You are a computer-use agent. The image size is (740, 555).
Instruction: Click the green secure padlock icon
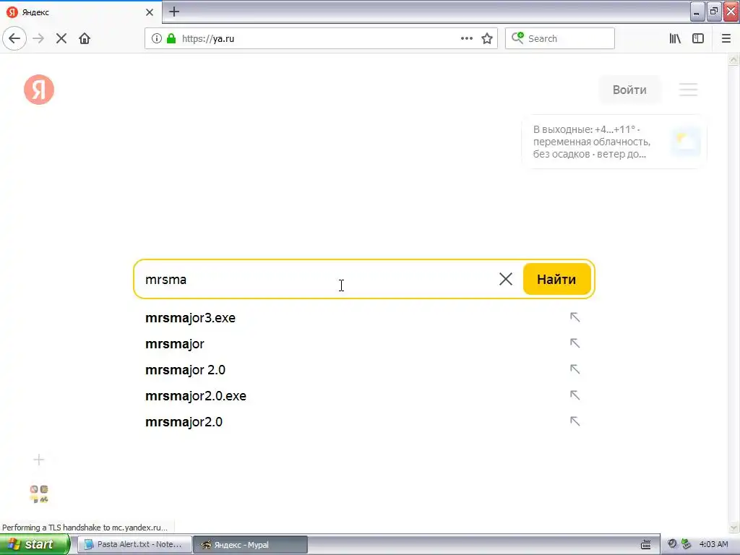[171, 39]
